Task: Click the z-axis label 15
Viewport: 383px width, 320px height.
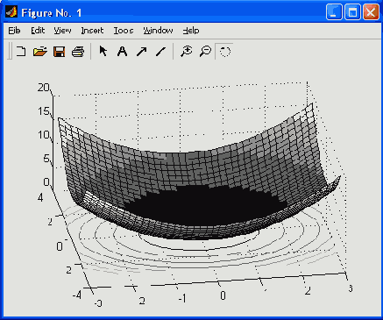Action: coord(44,111)
